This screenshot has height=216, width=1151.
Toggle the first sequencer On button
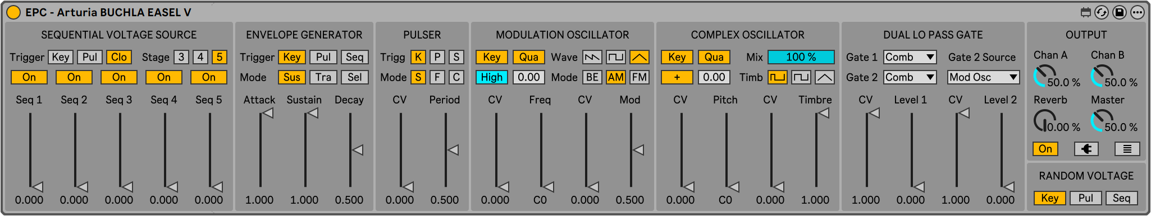29,77
